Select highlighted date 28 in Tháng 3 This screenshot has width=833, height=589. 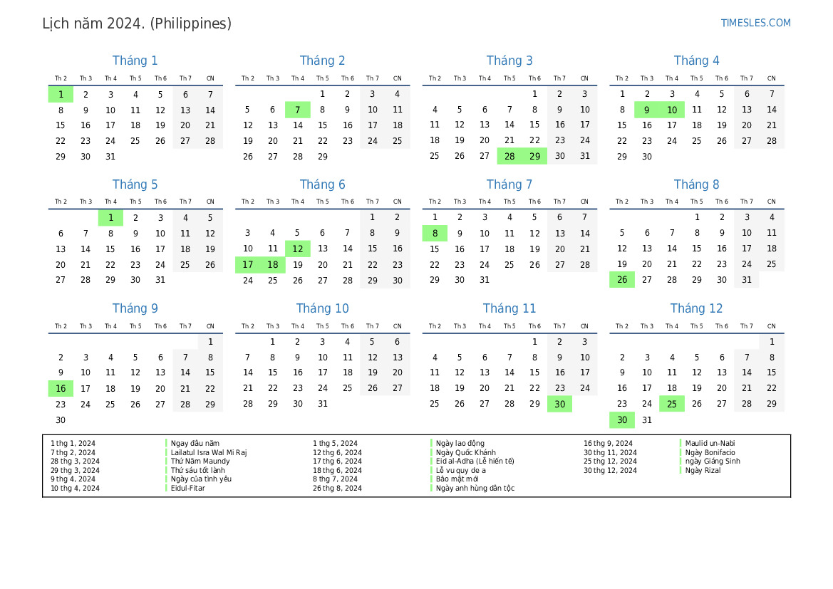(509, 157)
